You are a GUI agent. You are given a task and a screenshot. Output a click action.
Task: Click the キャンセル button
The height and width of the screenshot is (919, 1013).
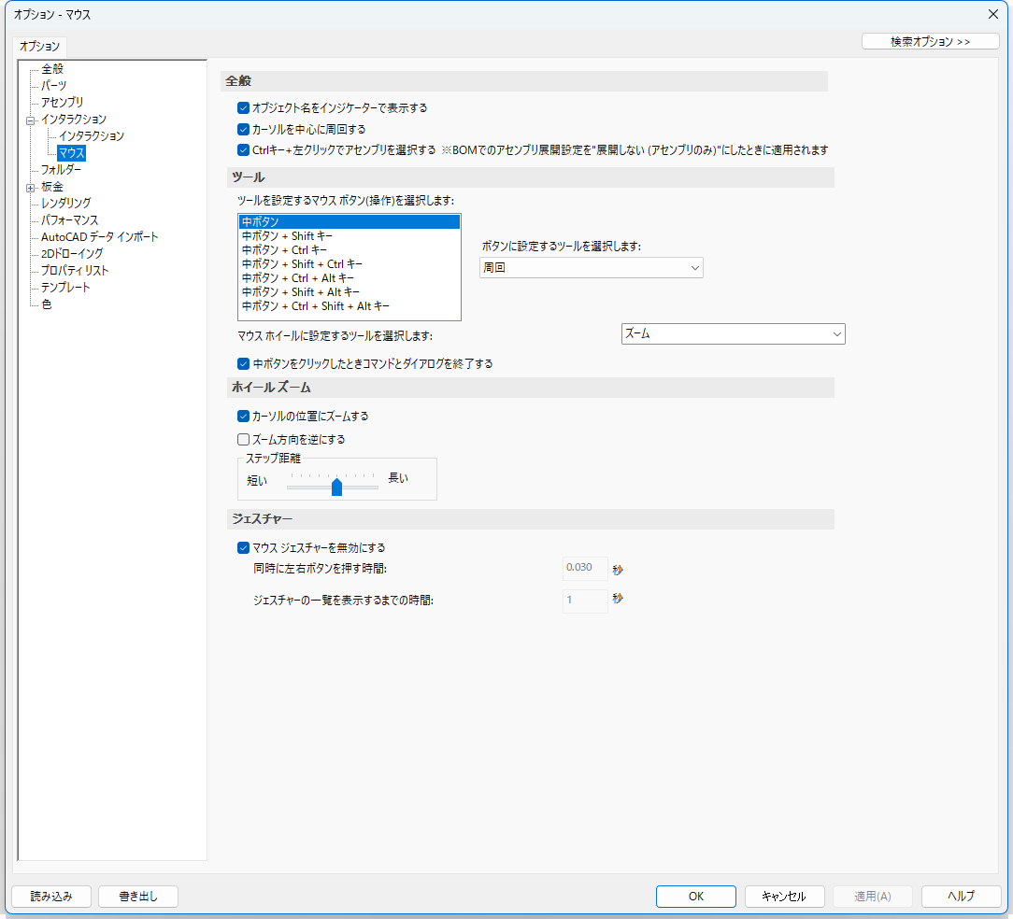point(784,897)
